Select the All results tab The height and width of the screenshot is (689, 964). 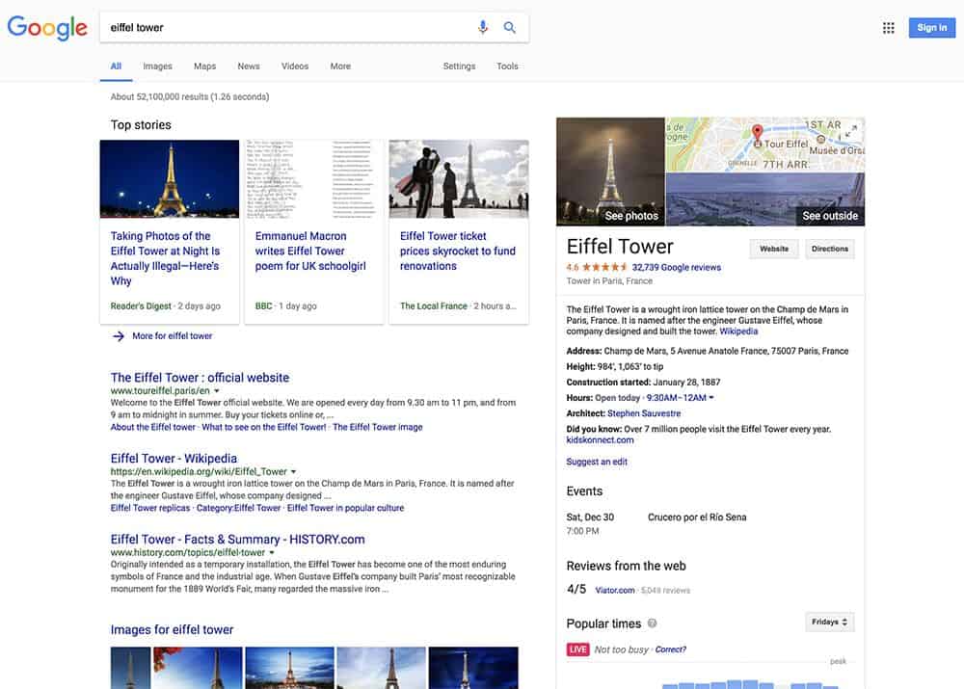pos(117,66)
